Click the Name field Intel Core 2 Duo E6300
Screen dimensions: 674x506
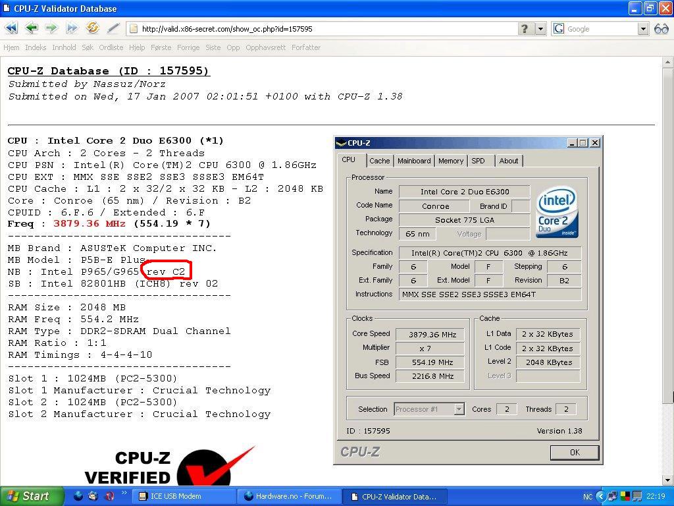(465, 192)
